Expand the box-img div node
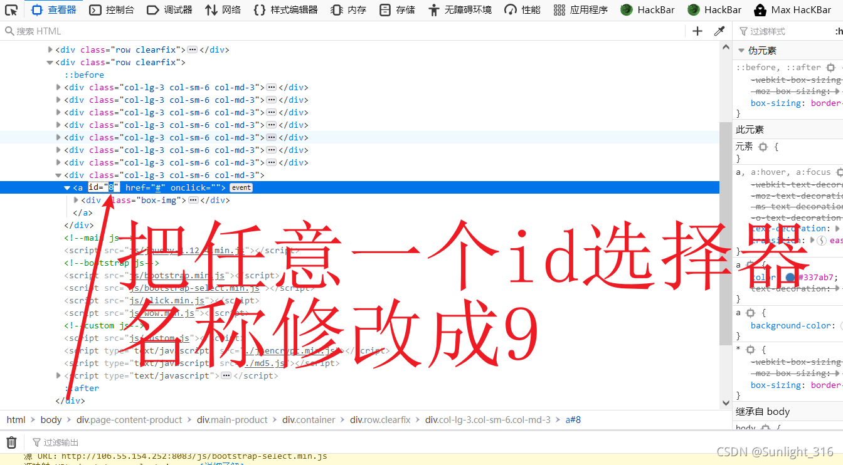 pos(76,200)
